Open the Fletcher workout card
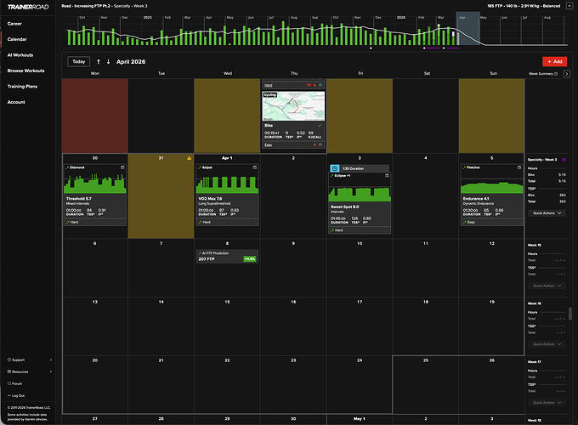Image resolution: width=578 pixels, height=425 pixels. pyautogui.click(x=492, y=195)
